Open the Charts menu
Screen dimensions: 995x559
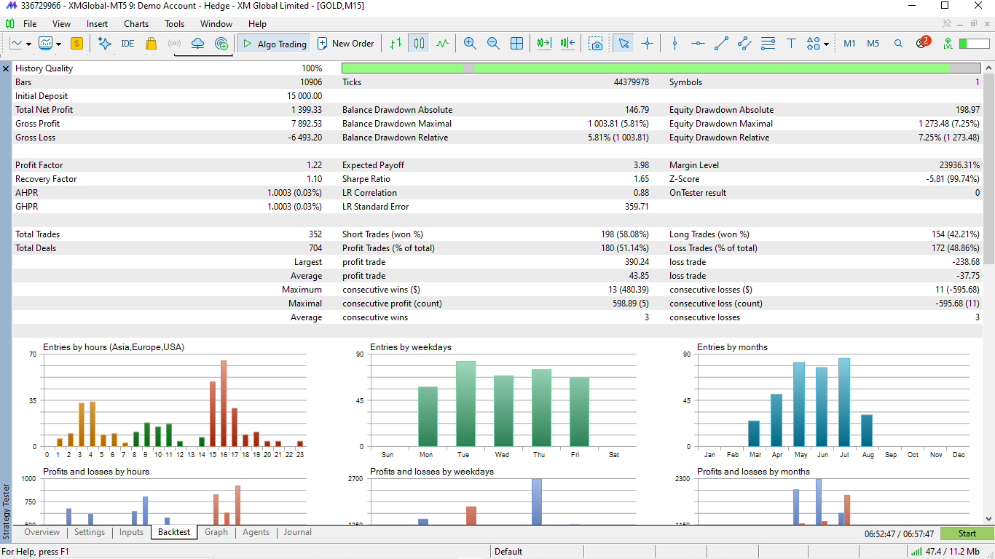(136, 24)
